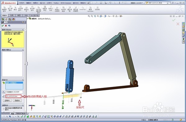Cancel explode with red X in panel

coord(6,26)
